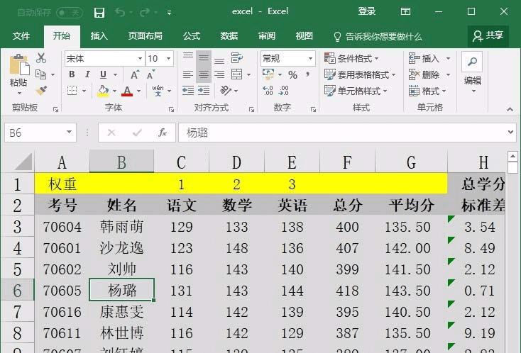Click the Borders icon
The width and height of the screenshot is (521, 353).
tap(72, 91)
